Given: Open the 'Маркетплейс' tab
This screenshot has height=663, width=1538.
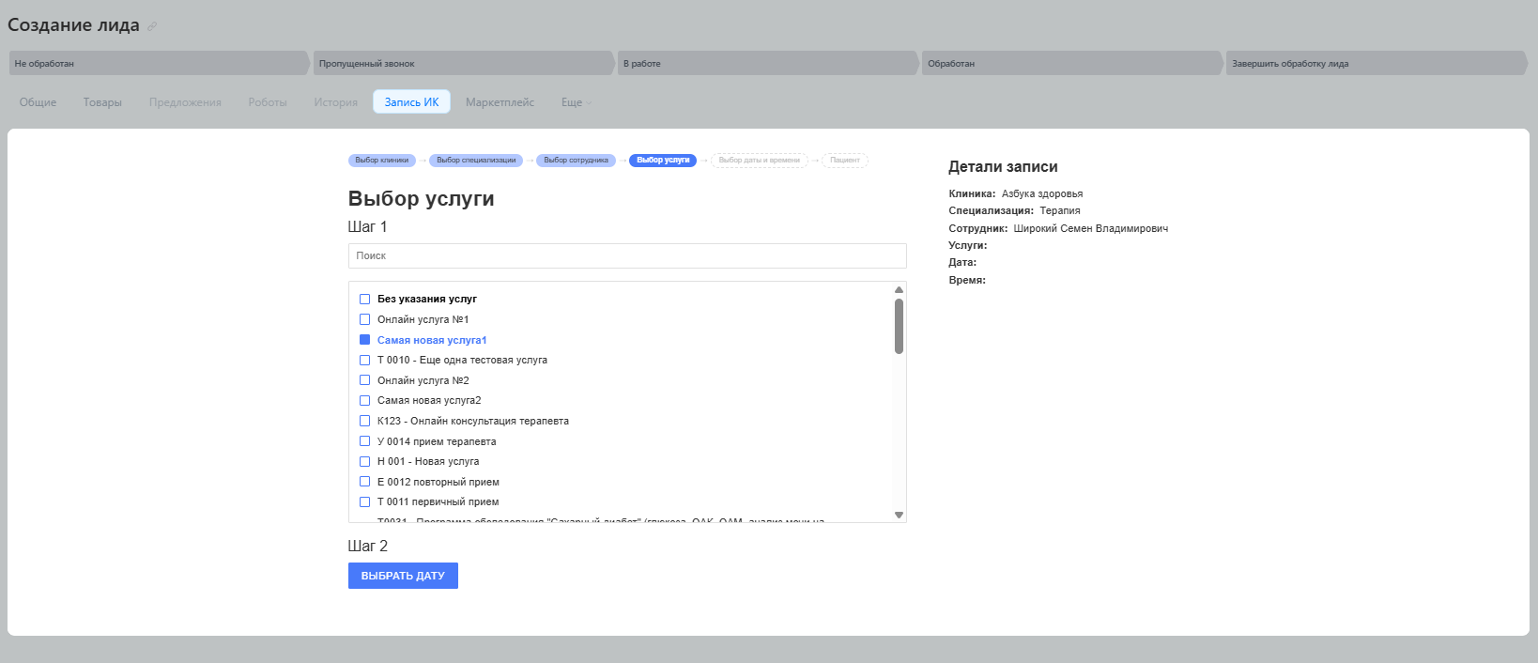Looking at the screenshot, I should point(500,102).
